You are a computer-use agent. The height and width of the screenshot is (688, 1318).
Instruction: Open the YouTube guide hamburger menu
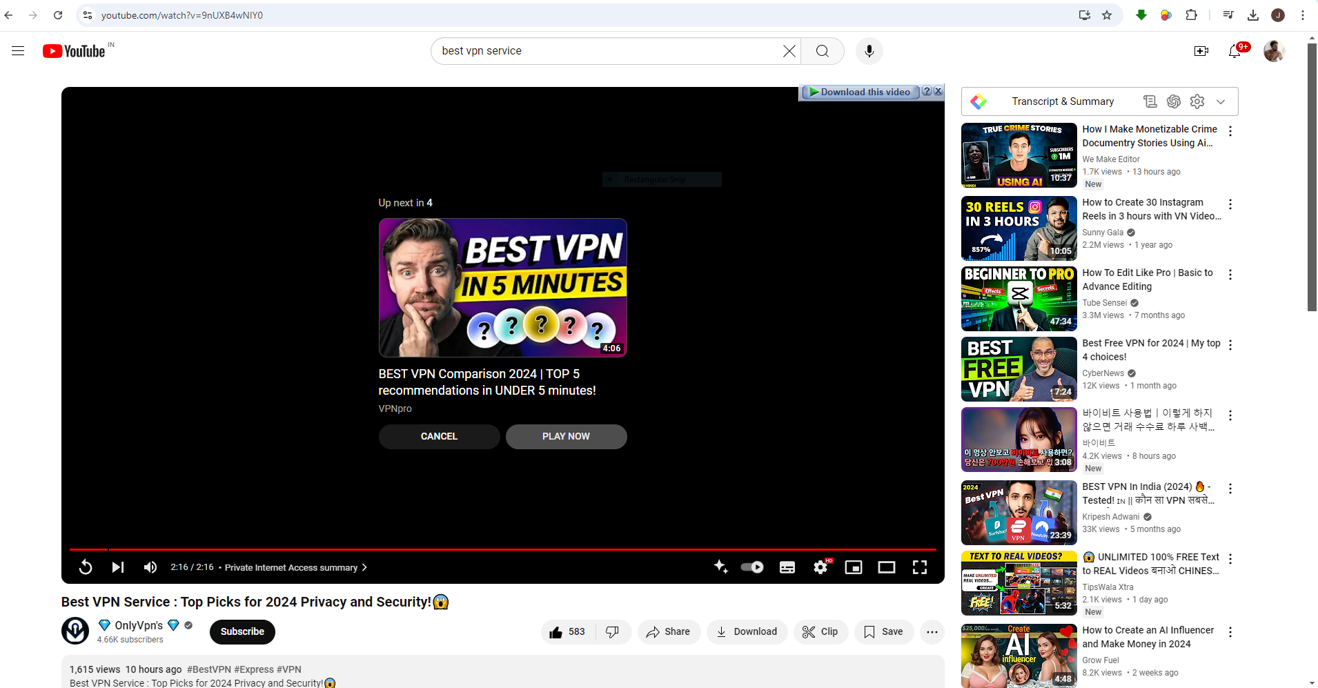18,51
